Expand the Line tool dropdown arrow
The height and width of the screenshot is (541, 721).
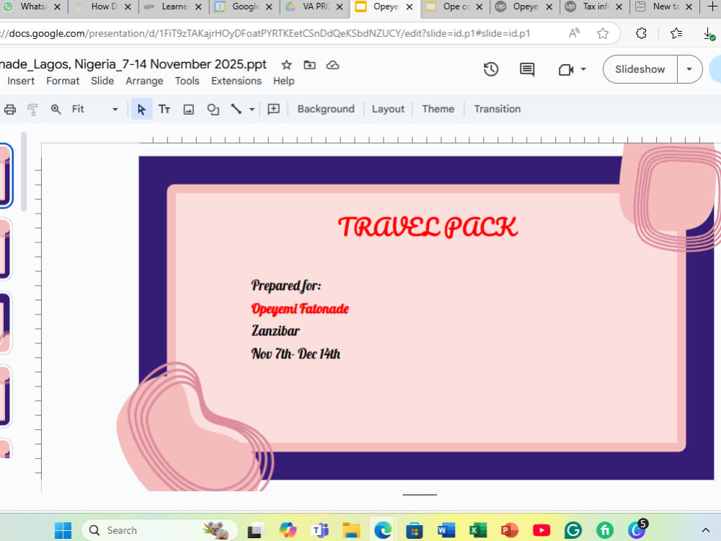coord(252,110)
